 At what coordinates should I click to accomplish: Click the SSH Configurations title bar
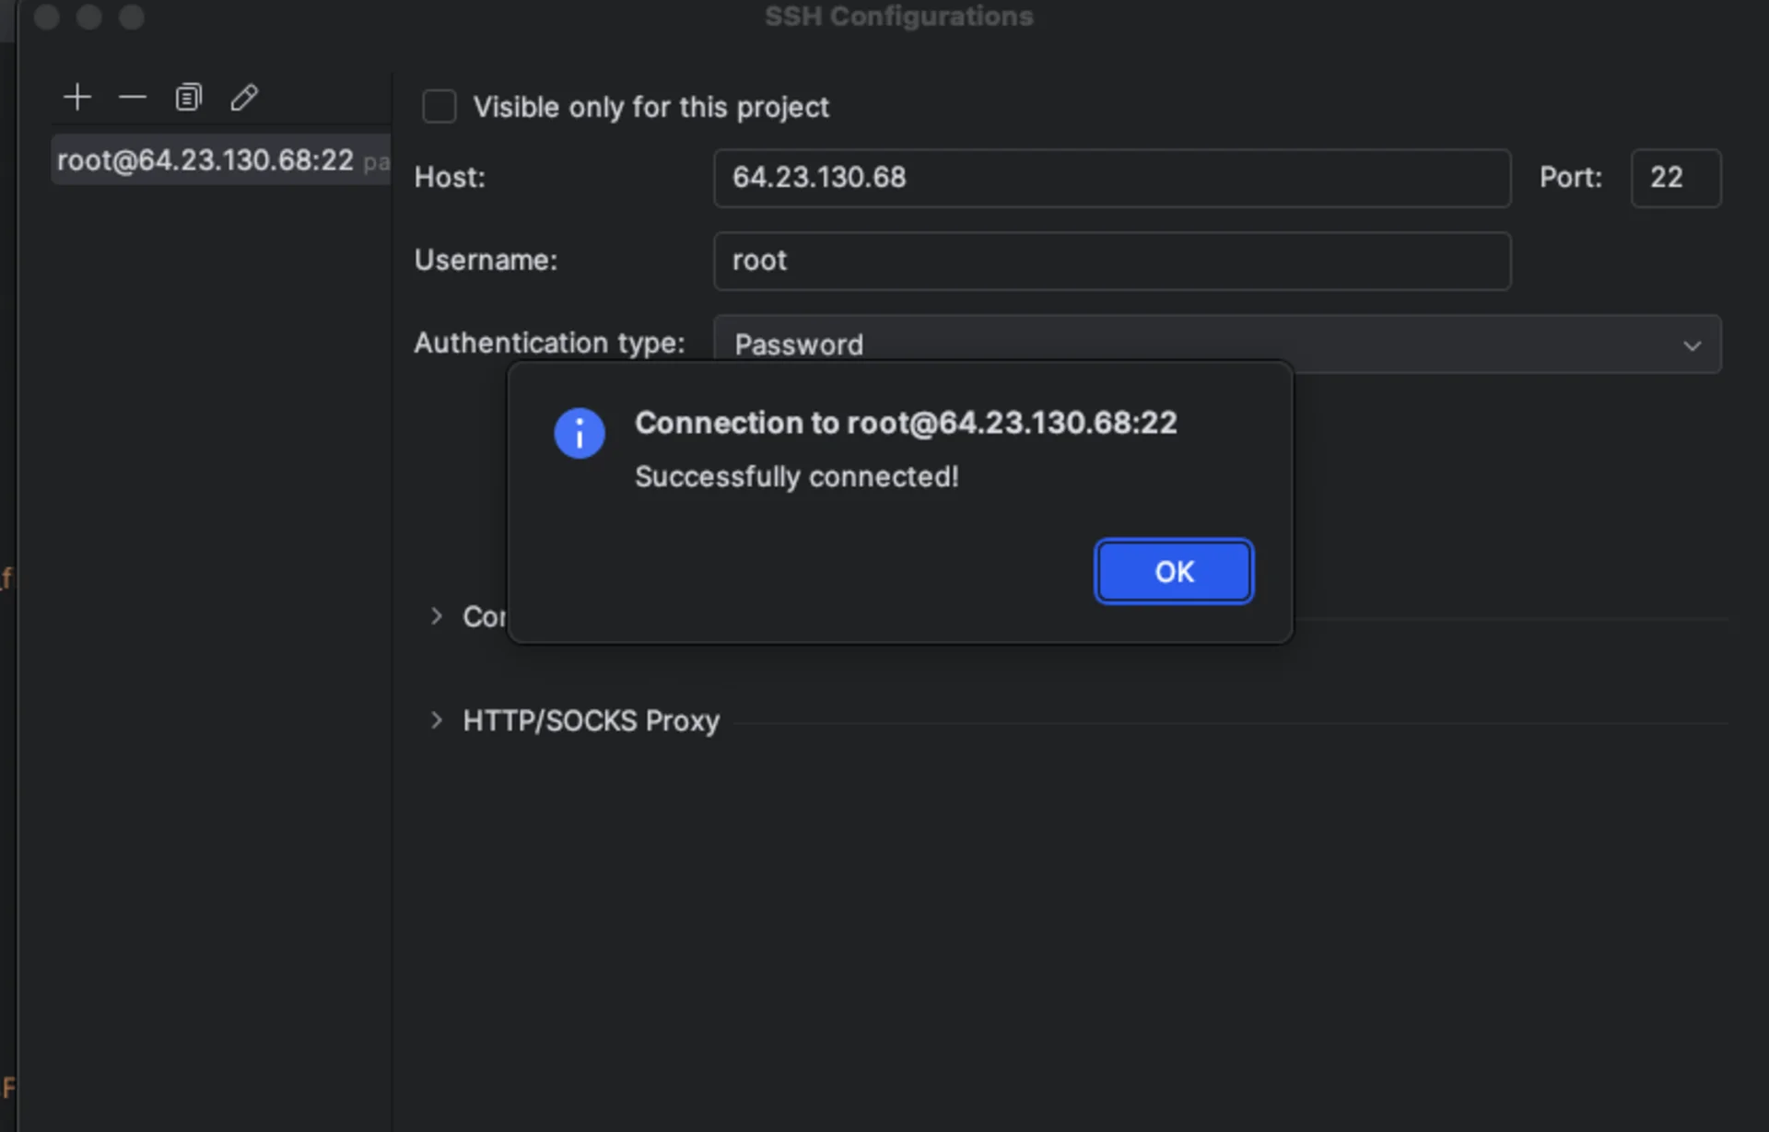point(898,17)
